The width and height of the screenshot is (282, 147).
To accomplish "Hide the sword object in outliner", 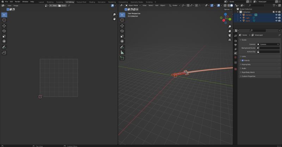I will [x=276, y=21].
